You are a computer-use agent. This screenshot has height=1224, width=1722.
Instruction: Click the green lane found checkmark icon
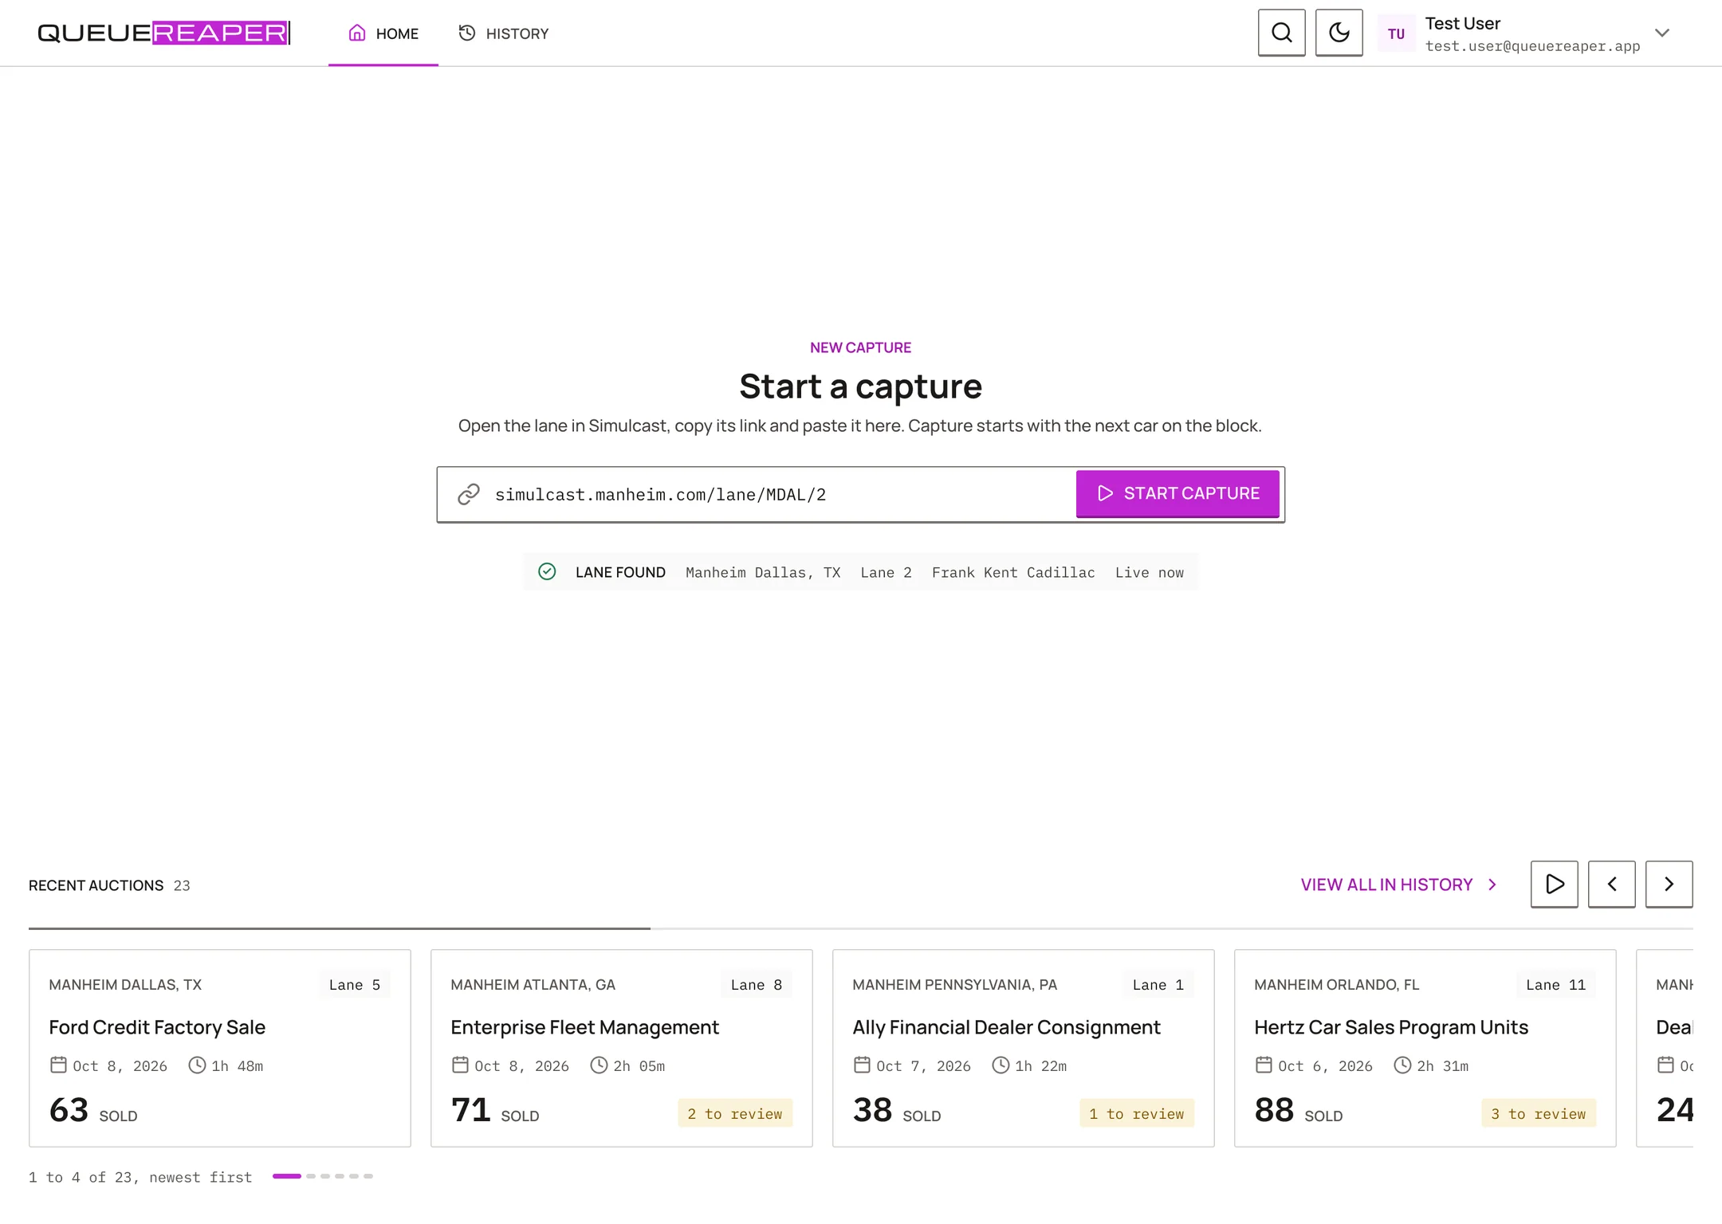[547, 571]
